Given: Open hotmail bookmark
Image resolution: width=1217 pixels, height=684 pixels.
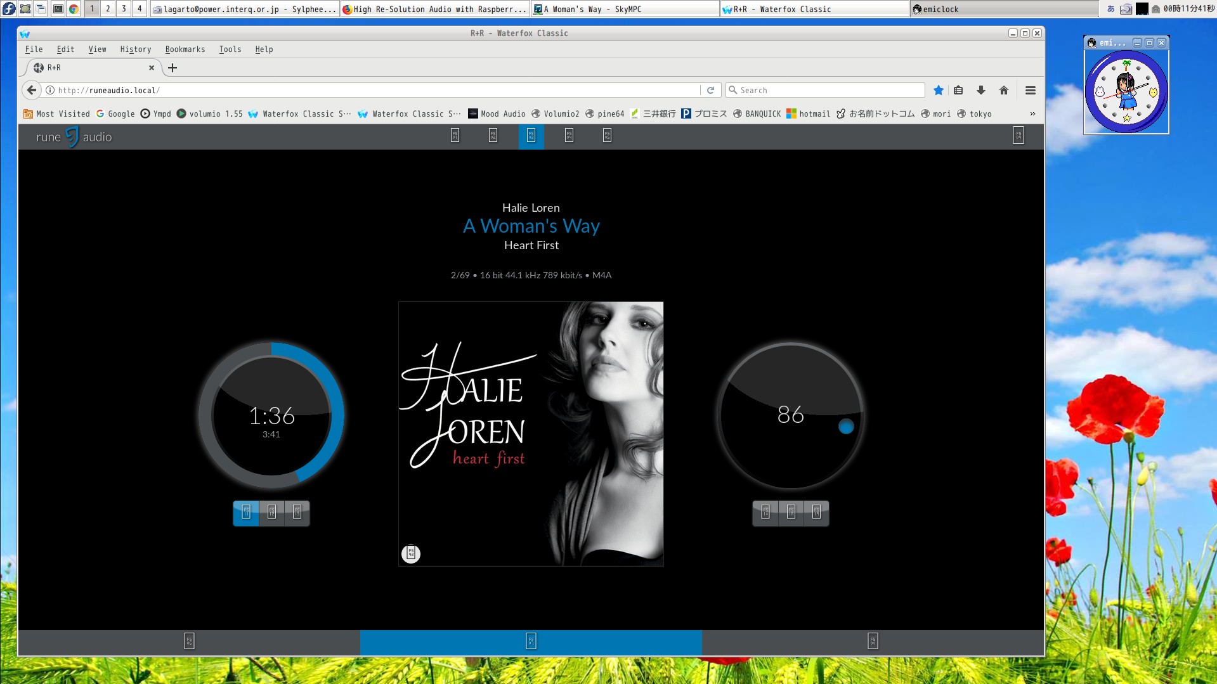Looking at the screenshot, I should (x=809, y=114).
